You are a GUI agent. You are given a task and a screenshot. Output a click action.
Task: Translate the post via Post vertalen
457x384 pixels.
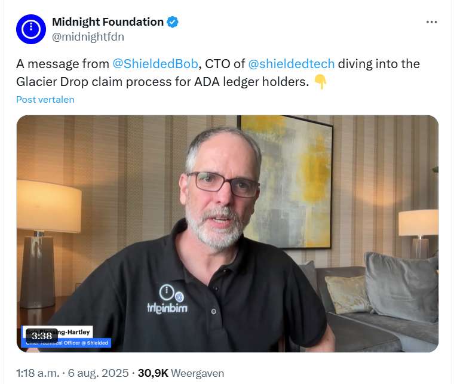tap(45, 100)
